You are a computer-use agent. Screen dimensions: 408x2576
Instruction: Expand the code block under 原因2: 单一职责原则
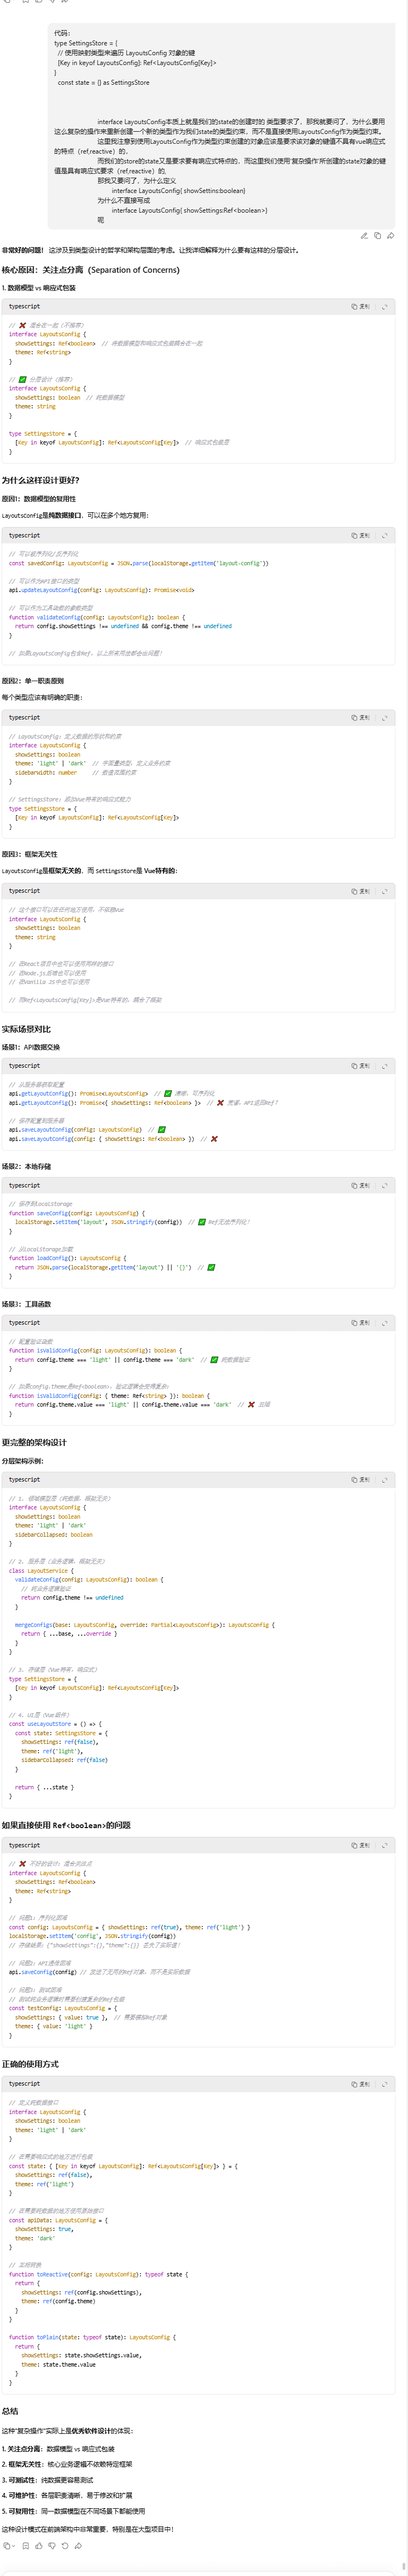point(384,717)
